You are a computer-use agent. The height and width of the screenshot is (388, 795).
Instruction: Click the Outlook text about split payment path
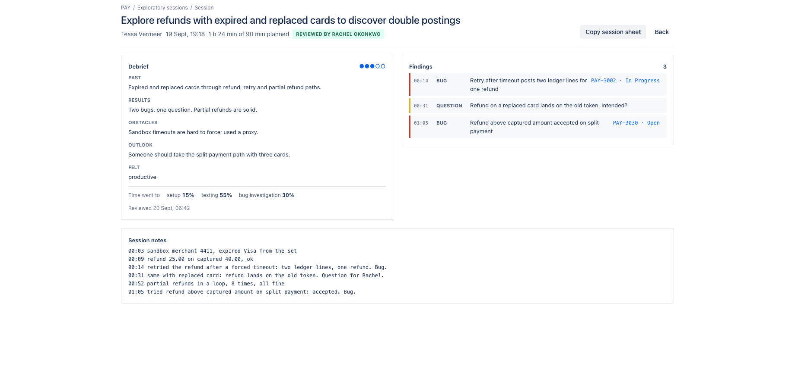click(x=209, y=154)
